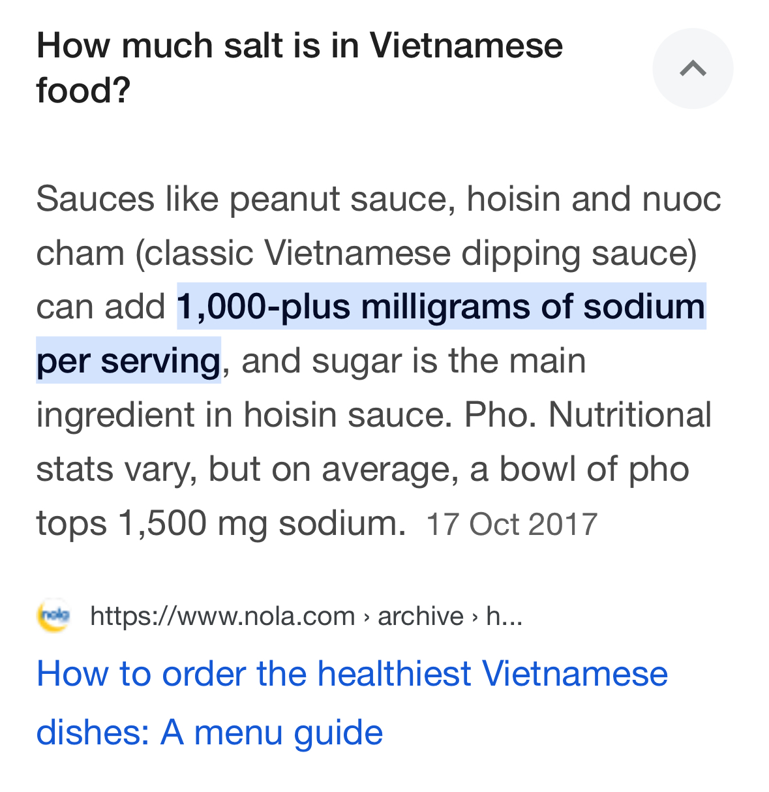Open the https://www.nola.com URL text
The image size is (769, 792).
point(222,616)
